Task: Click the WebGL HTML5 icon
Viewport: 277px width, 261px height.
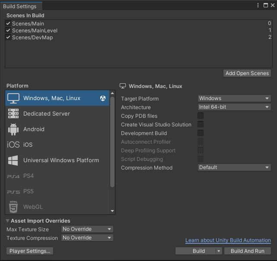Action: [13, 207]
